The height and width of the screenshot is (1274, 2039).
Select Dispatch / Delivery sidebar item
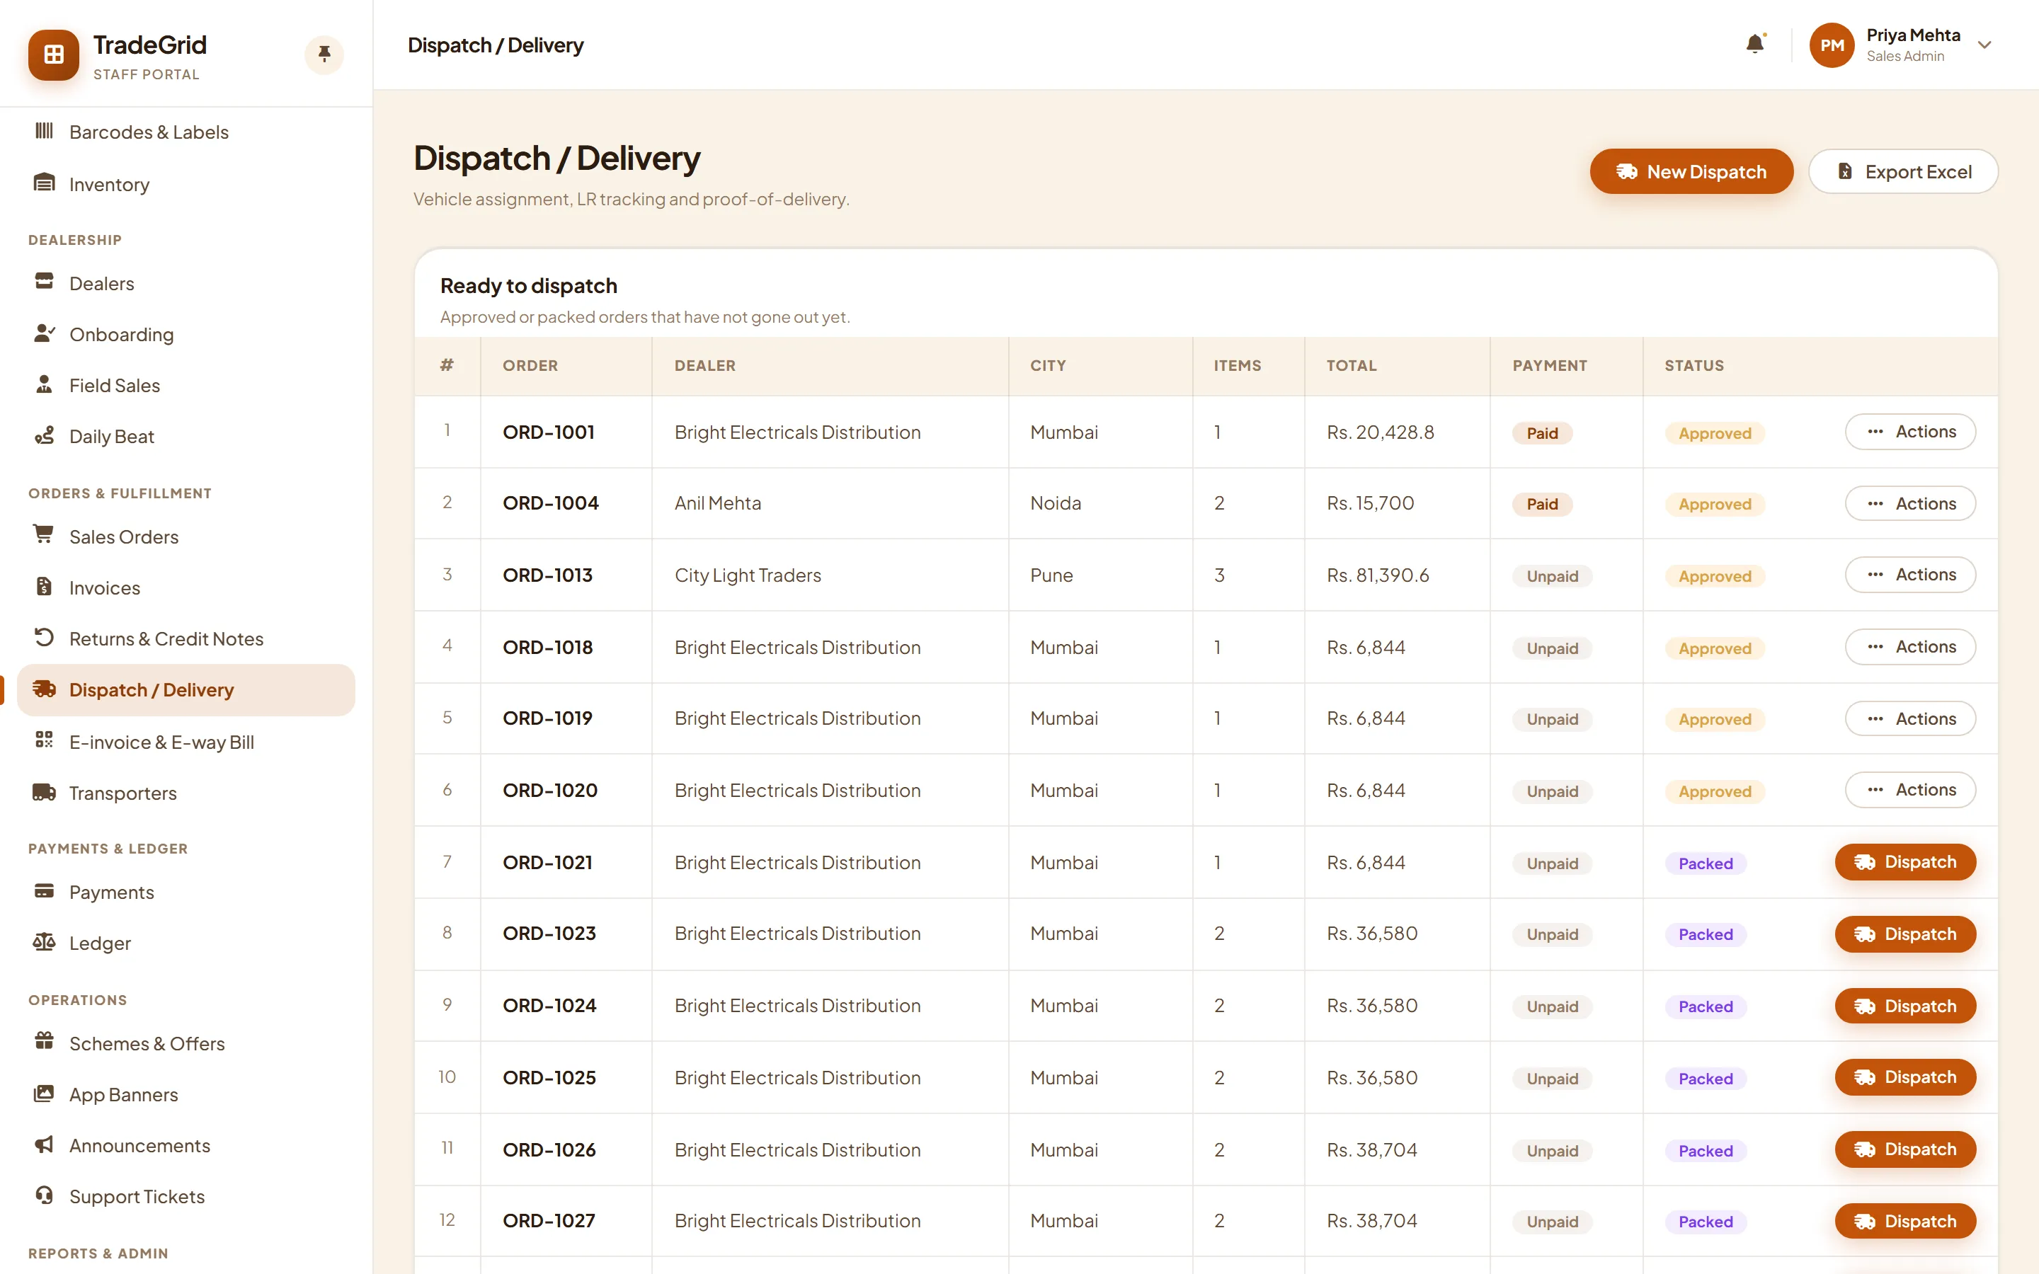click(186, 690)
